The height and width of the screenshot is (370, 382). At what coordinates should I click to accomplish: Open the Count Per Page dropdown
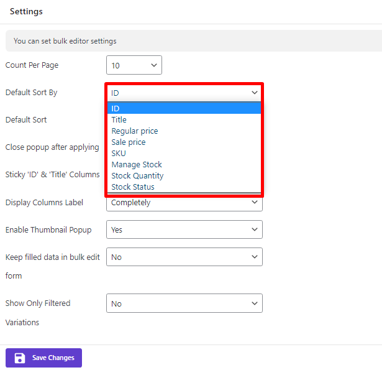[134, 65]
